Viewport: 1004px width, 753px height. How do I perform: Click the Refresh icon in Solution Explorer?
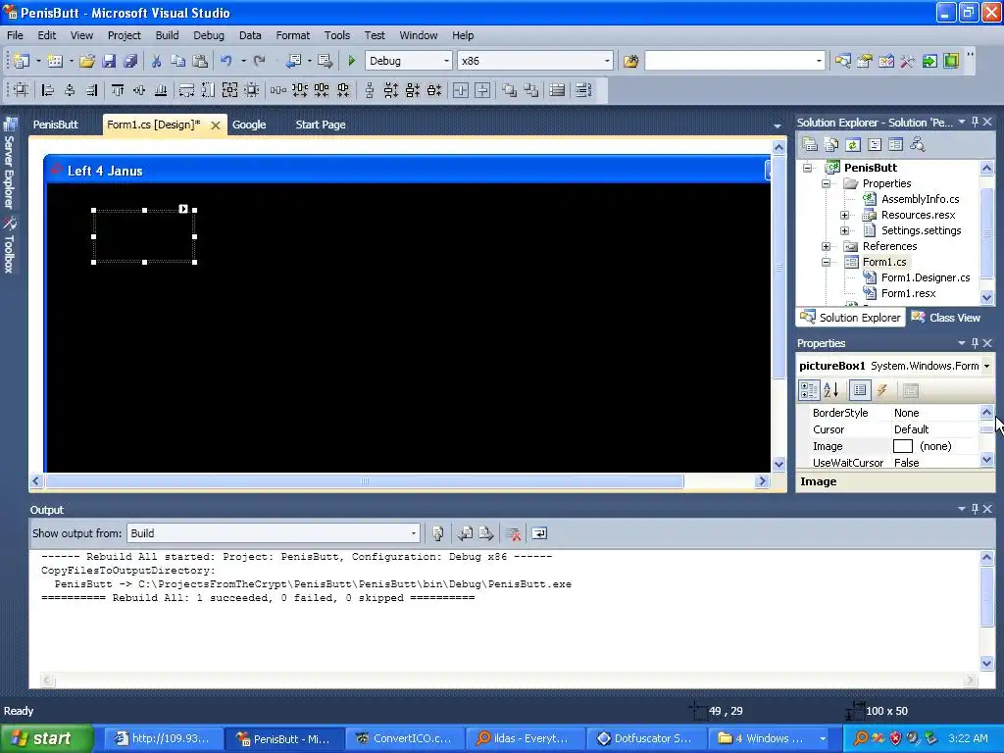[852, 145]
